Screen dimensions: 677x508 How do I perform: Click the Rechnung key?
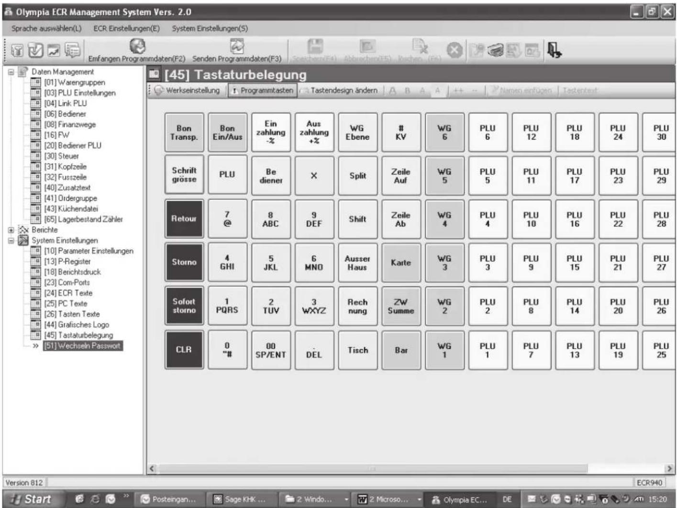(x=357, y=306)
